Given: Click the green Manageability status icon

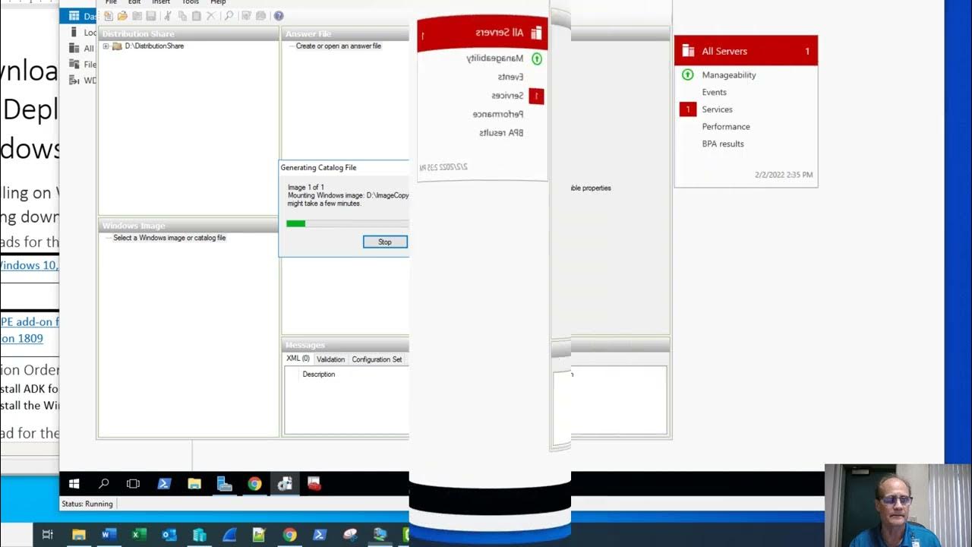Looking at the screenshot, I should (x=687, y=74).
